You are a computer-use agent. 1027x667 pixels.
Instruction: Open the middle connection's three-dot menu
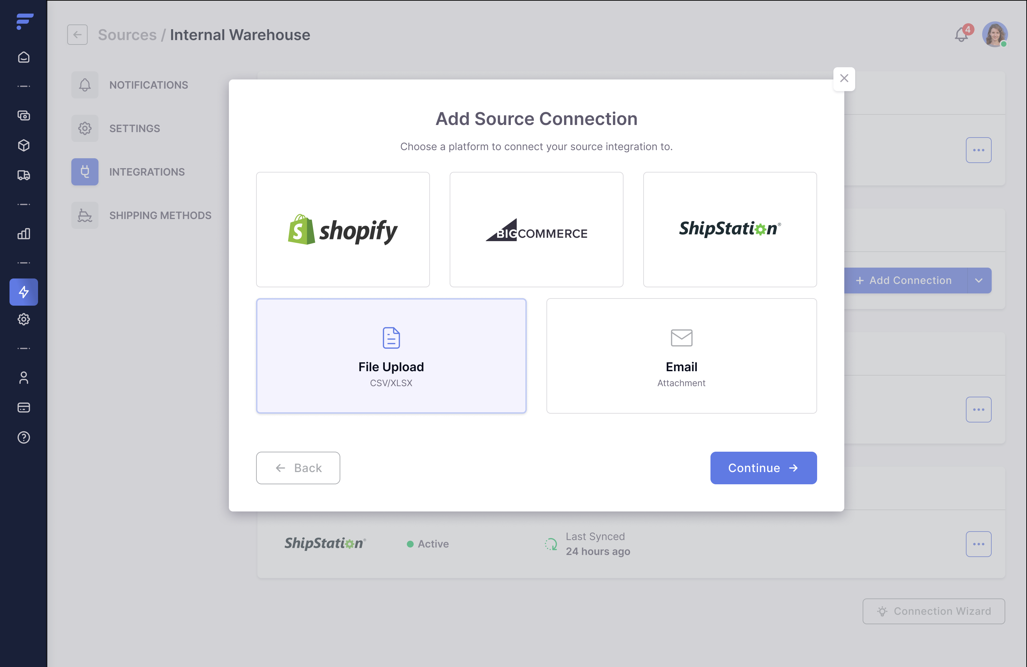[979, 410]
